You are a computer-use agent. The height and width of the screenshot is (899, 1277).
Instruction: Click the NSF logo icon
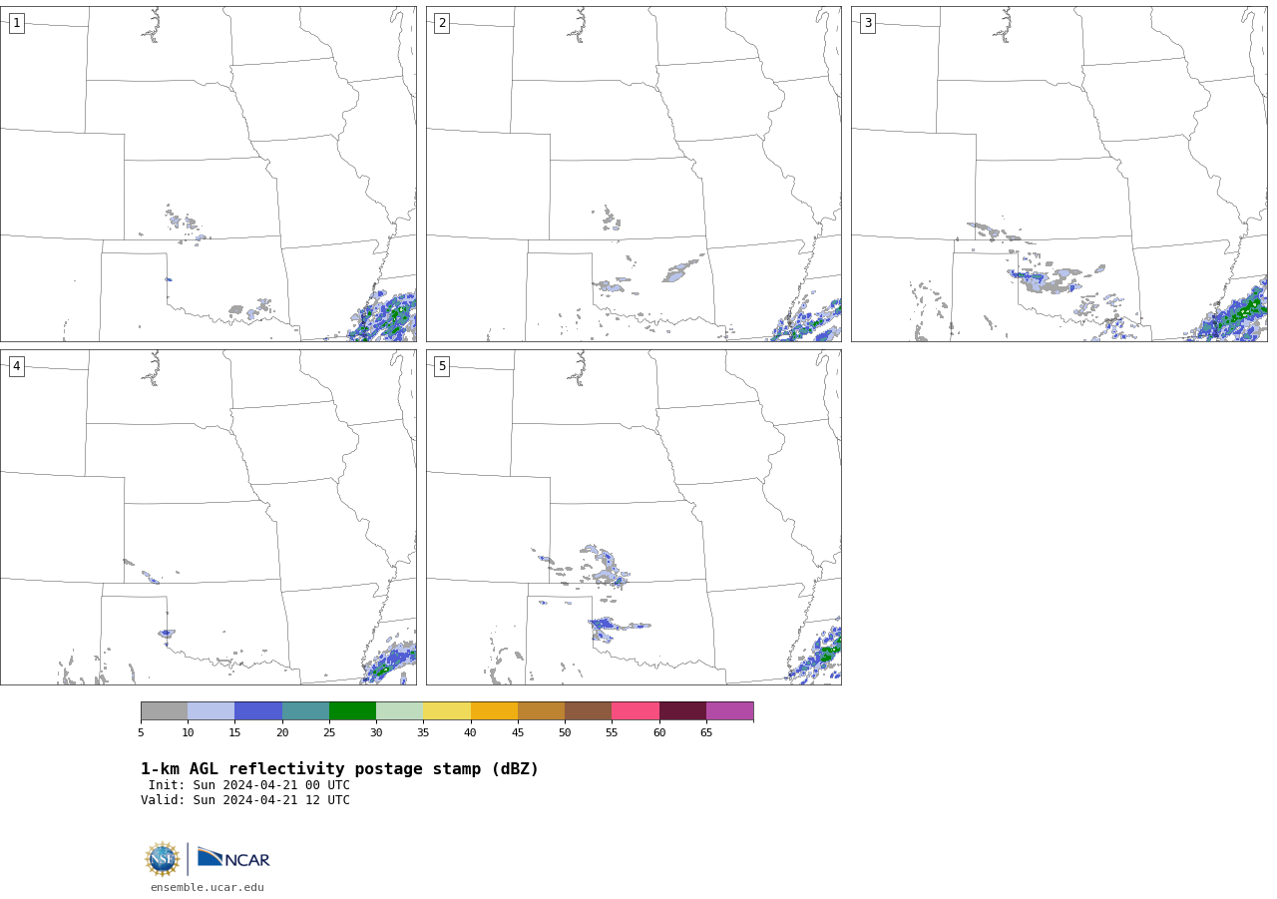pos(163,859)
